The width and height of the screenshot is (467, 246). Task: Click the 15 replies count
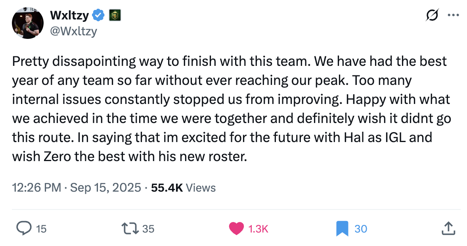coord(41,229)
